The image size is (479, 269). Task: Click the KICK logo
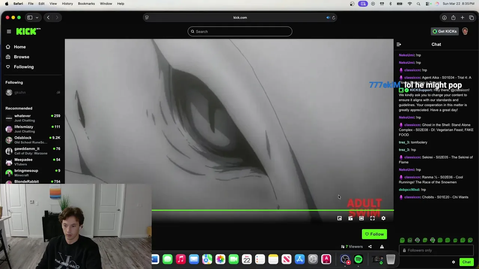[x=28, y=31]
